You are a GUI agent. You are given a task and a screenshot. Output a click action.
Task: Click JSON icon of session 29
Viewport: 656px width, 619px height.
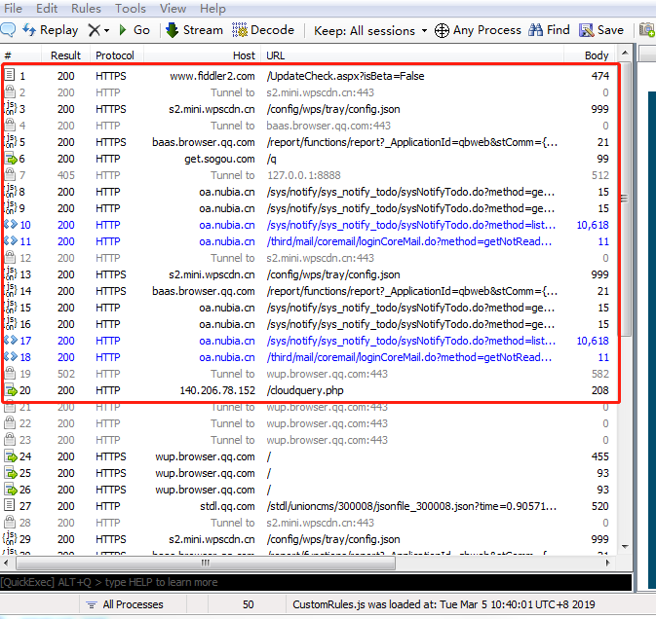click(10, 538)
